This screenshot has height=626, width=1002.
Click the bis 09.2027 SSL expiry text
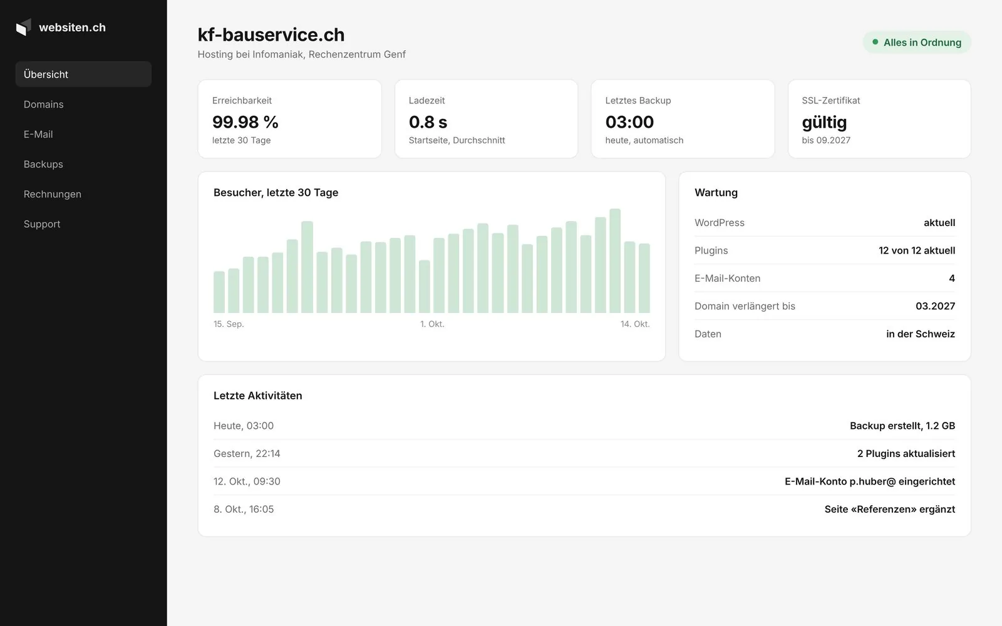click(x=826, y=140)
